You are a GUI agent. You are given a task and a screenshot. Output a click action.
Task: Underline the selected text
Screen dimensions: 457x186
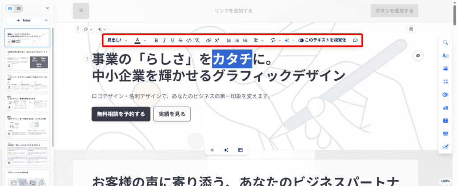pos(172,40)
